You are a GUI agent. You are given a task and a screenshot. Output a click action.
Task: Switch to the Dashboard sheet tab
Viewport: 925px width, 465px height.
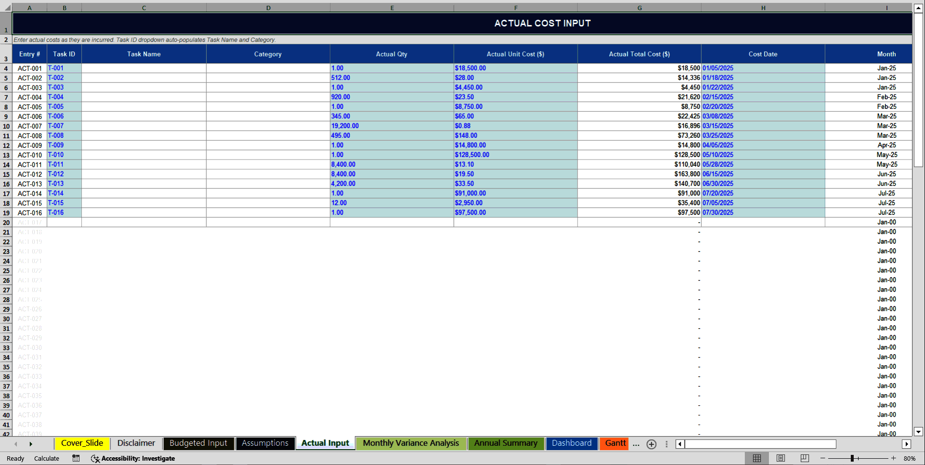[x=572, y=443]
